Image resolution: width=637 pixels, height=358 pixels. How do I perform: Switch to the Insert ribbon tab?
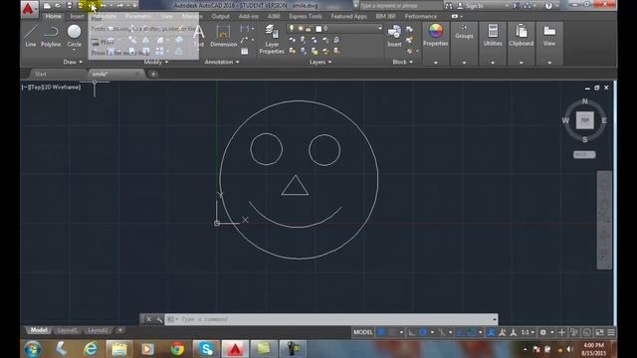click(x=77, y=16)
